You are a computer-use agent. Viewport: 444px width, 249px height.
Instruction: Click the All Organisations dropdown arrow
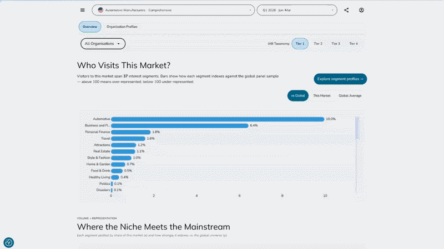pos(119,44)
